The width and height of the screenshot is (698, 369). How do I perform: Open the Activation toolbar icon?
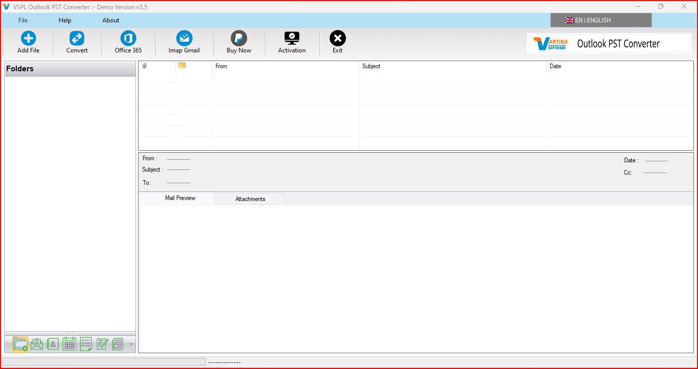tap(292, 39)
